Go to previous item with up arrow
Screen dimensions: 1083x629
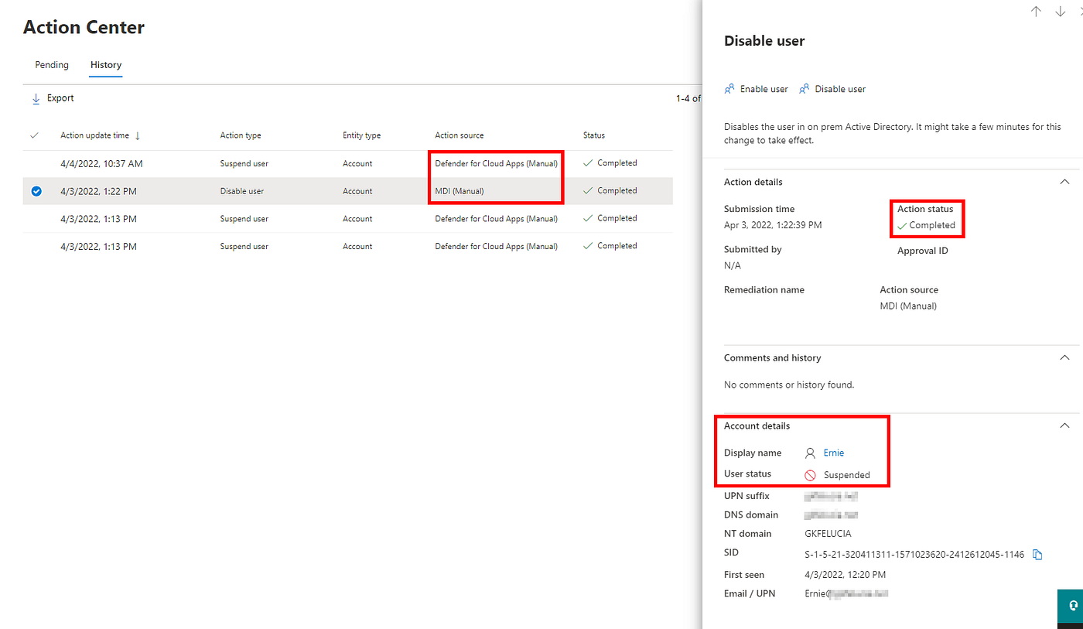(x=1036, y=12)
